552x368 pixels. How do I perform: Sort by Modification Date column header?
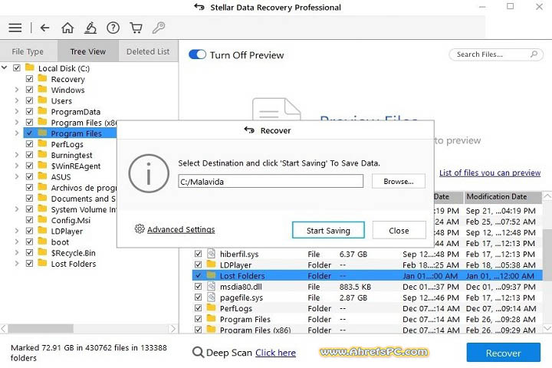503,197
